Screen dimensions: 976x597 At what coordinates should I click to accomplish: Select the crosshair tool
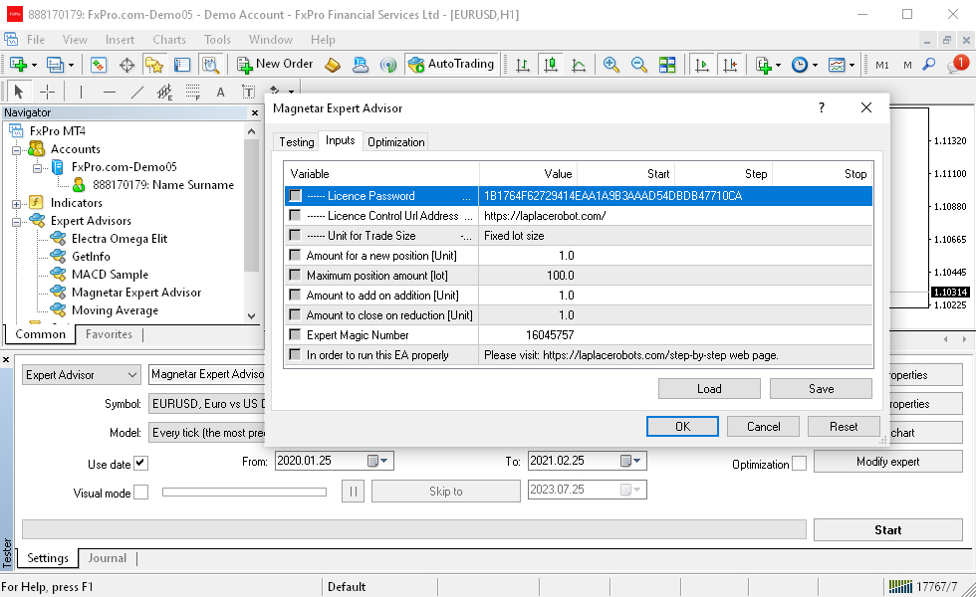tap(48, 92)
